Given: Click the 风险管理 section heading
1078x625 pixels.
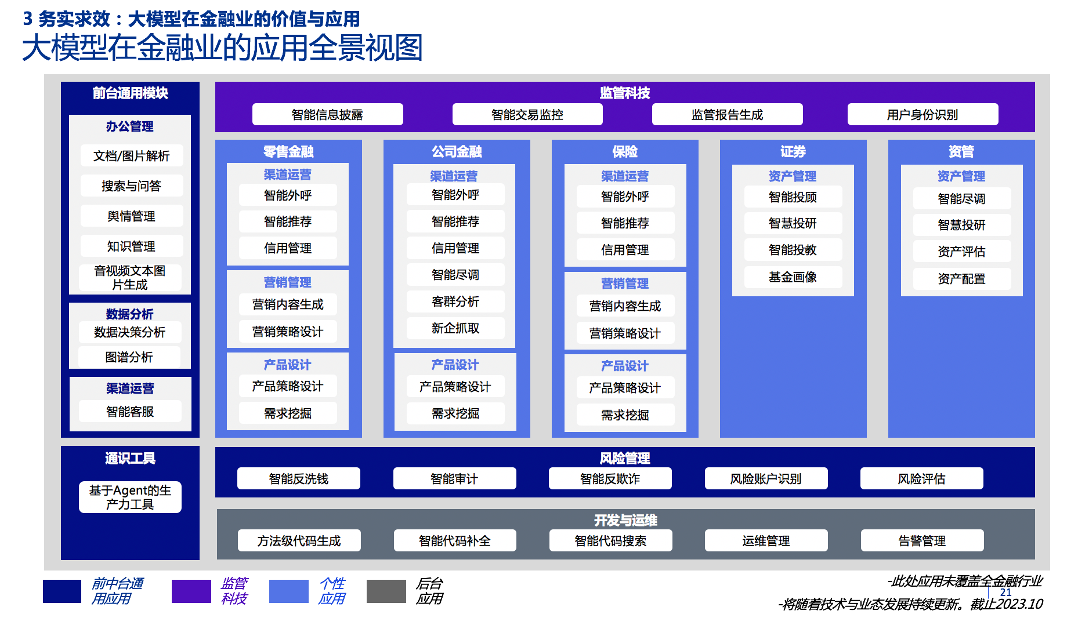Looking at the screenshot, I should 625,458.
